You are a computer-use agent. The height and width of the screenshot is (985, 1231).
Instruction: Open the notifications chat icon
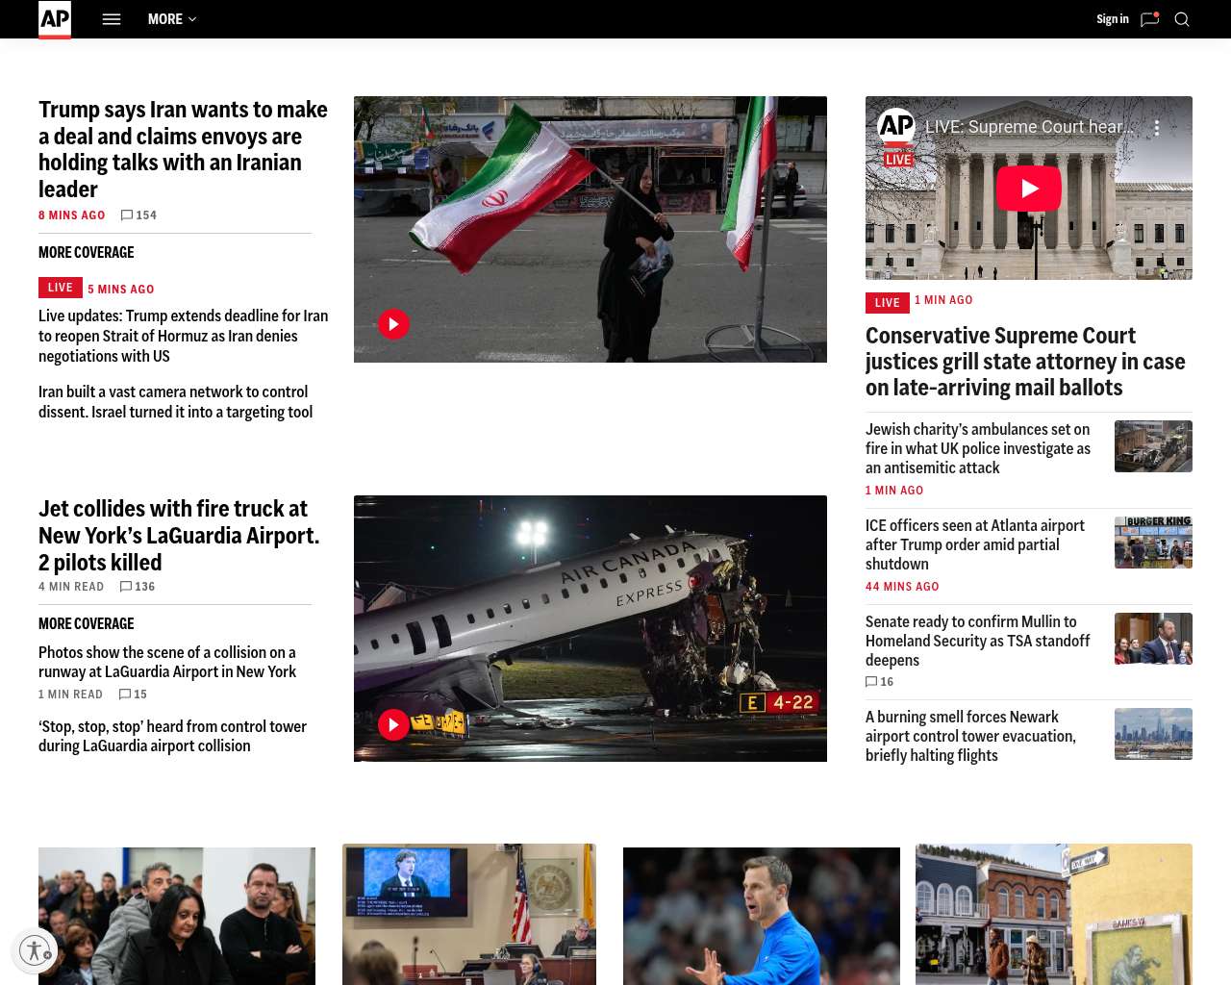tap(1149, 19)
